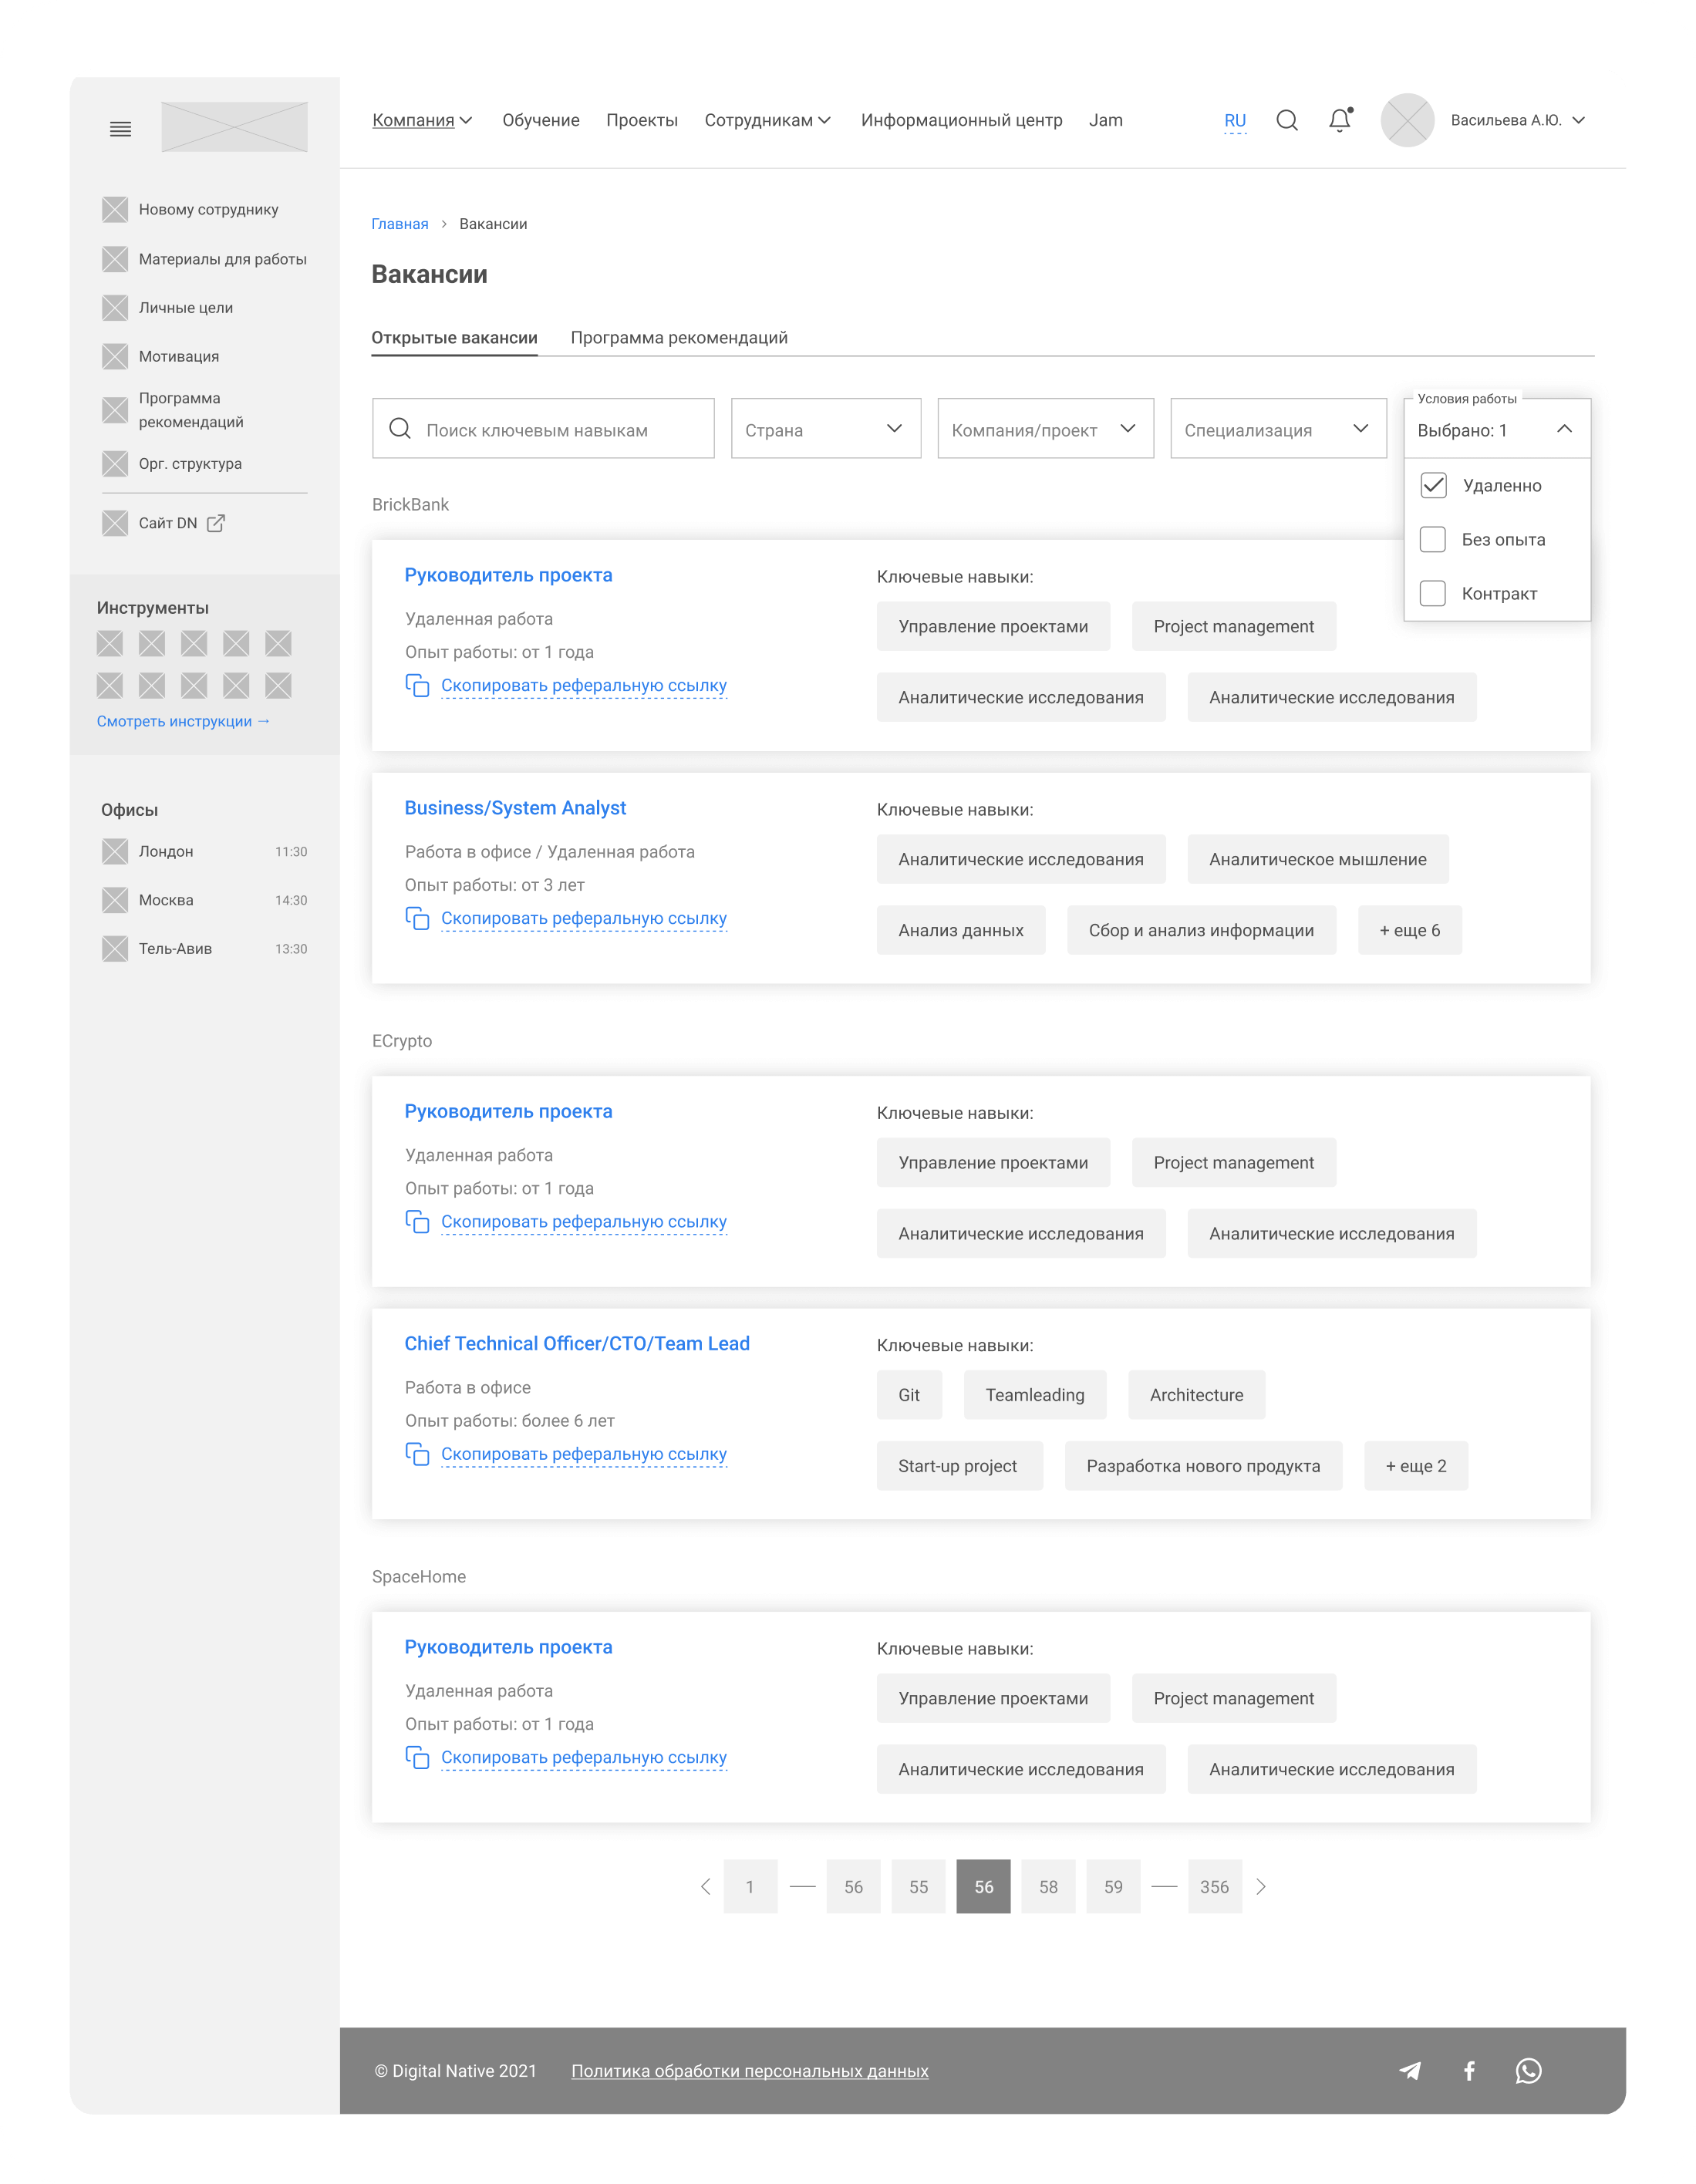Collapse the Условия работы dropdown

pyautogui.click(x=1564, y=429)
